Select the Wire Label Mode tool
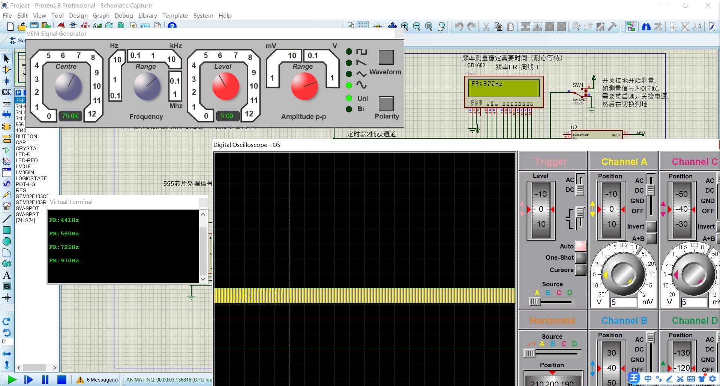The width and height of the screenshot is (720, 386). (6, 92)
